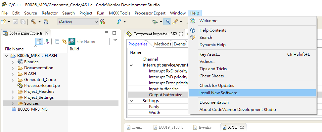Image resolution: width=322 pixels, height=132 pixels.
Task: Click the Save icon in toolbar
Action: [x=16, y=22]
